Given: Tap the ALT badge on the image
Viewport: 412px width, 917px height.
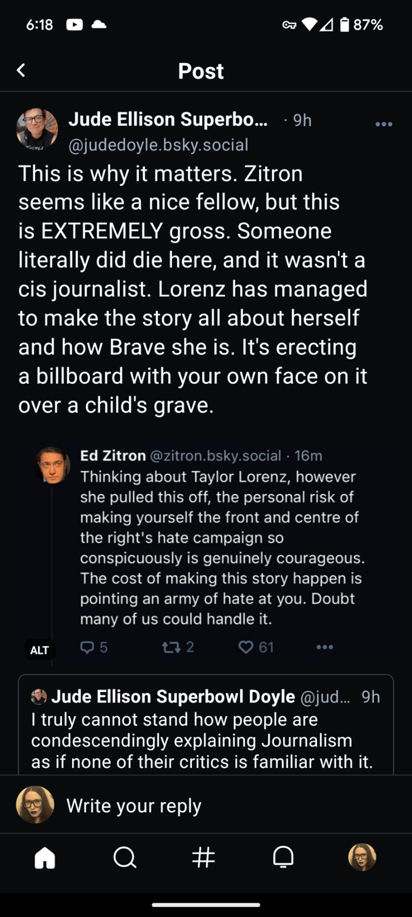Looking at the screenshot, I should point(39,650).
